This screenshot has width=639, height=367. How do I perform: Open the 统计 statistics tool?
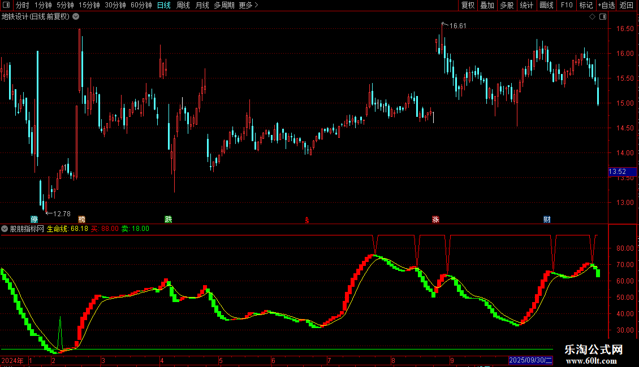coord(526,5)
